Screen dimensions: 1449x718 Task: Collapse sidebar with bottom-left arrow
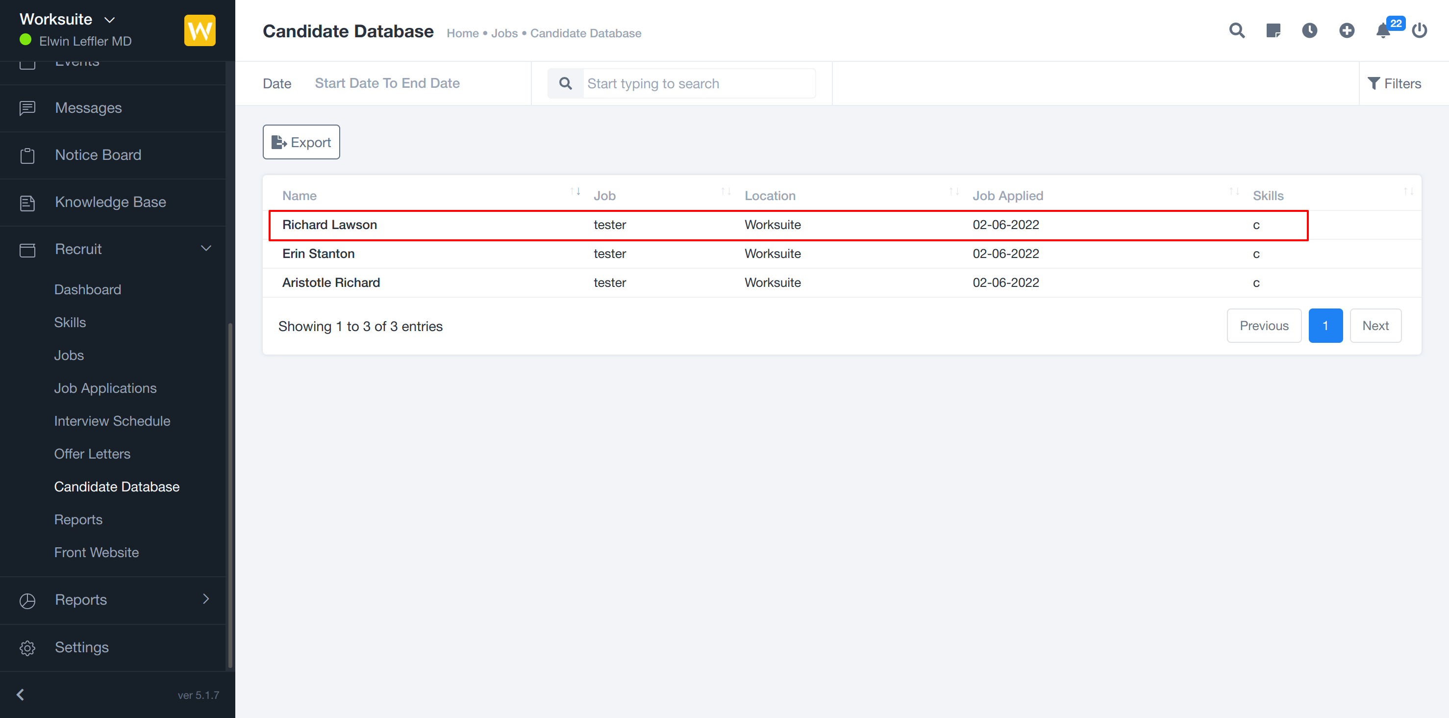(x=20, y=694)
